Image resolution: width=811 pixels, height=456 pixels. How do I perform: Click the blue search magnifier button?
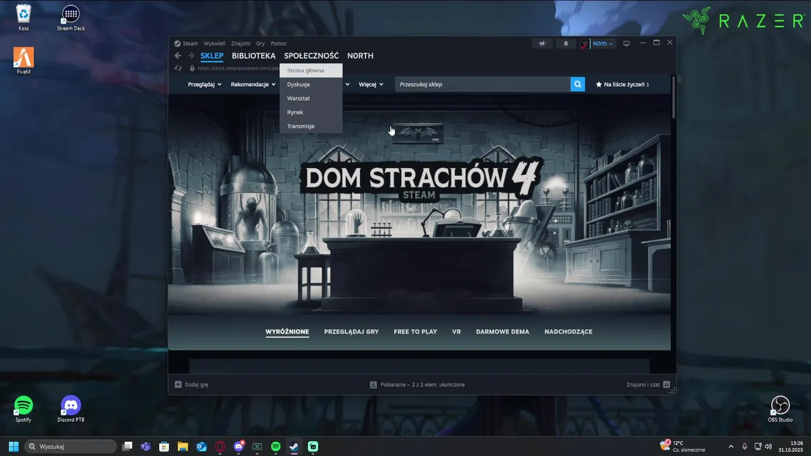[x=578, y=84]
